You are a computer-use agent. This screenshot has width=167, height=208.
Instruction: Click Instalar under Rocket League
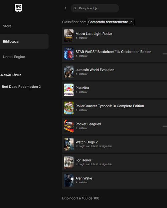(83, 128)
